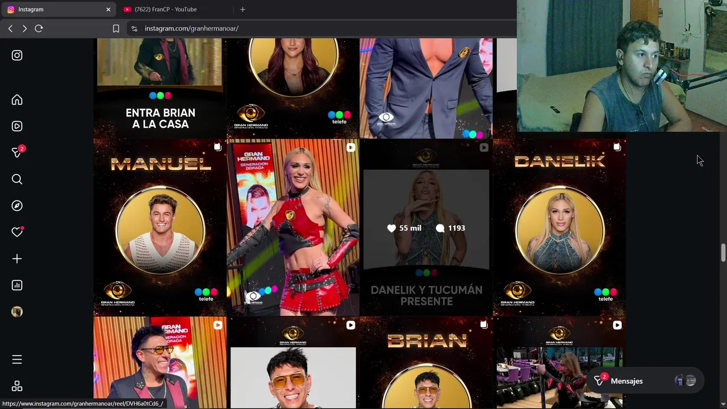Go to Instagram Home feed icon

tap(17, 100)
